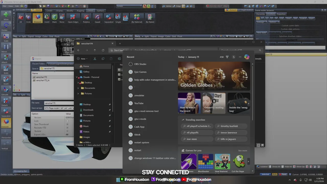327x184 pixels.
Task: Open the Properties tab in Scene nodes browser
Action: (x=281, y=14)
